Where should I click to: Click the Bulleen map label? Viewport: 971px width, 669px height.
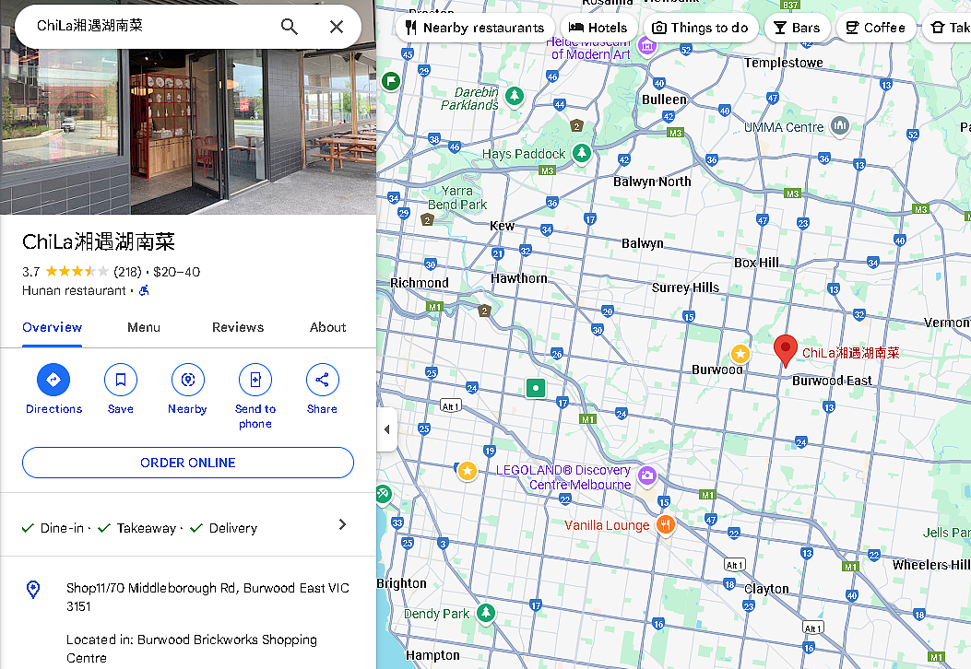[x=665, y=100]
